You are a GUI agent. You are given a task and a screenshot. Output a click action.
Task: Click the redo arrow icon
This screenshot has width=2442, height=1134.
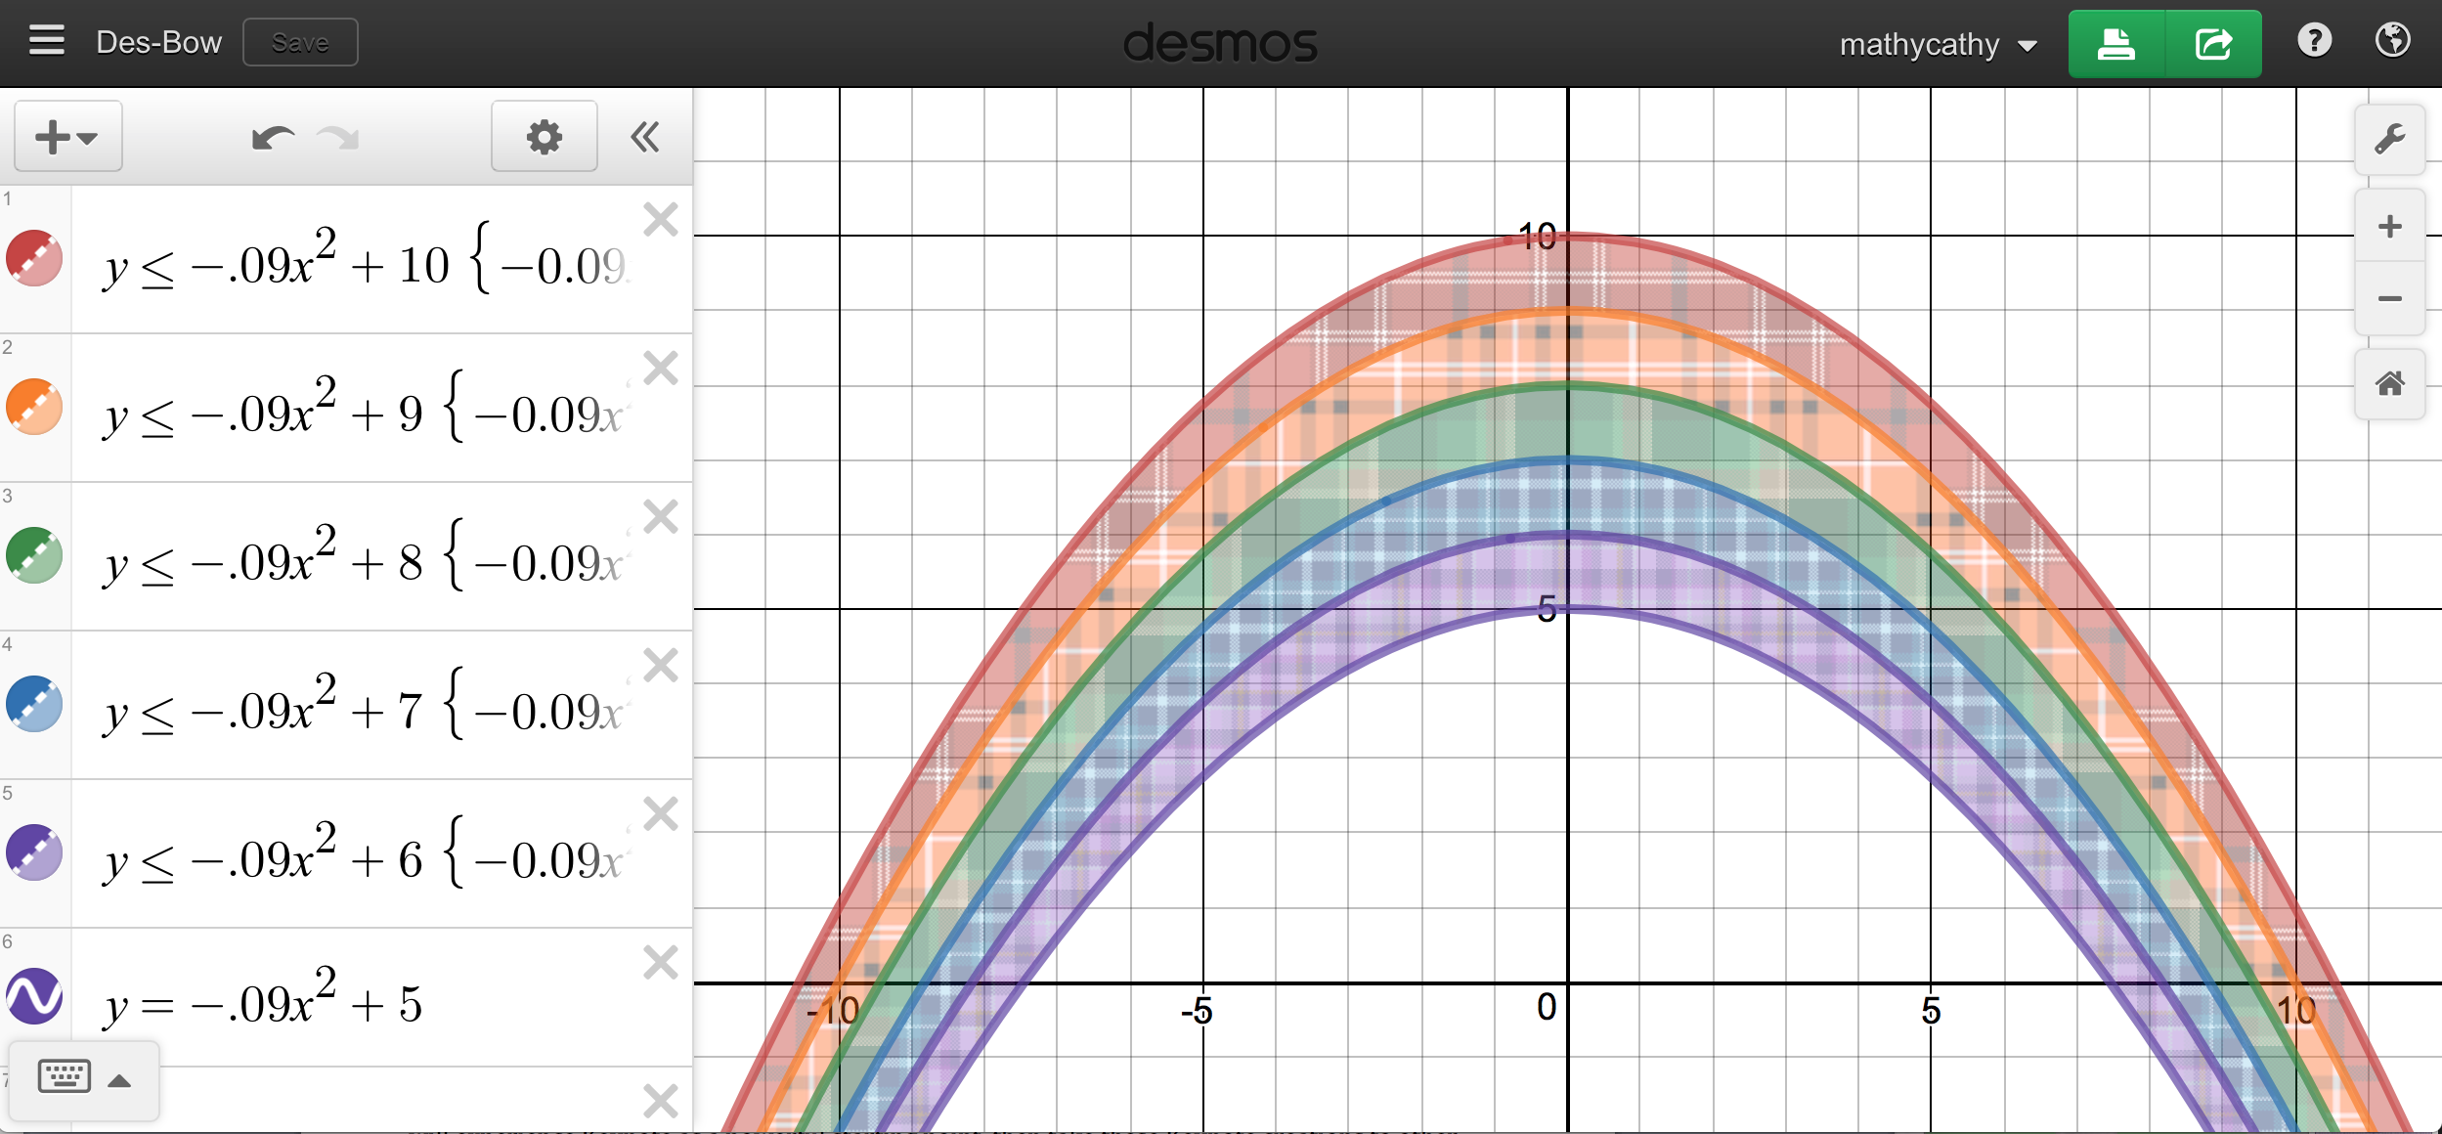338,138
